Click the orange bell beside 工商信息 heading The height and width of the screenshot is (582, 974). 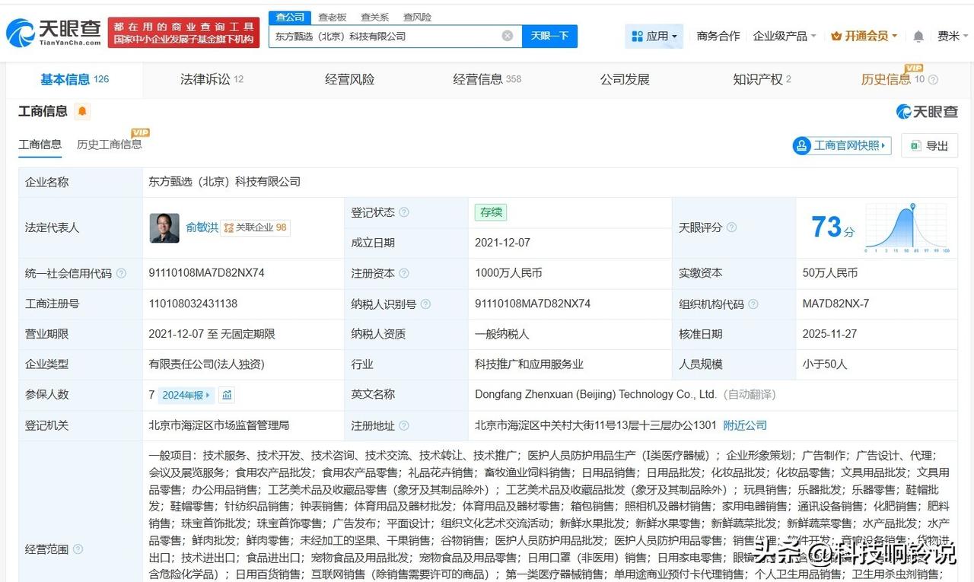(x=82, y=112)
